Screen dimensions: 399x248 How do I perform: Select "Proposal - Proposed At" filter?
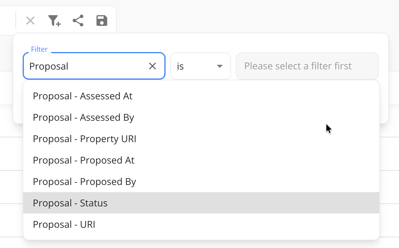coord(84,160)
